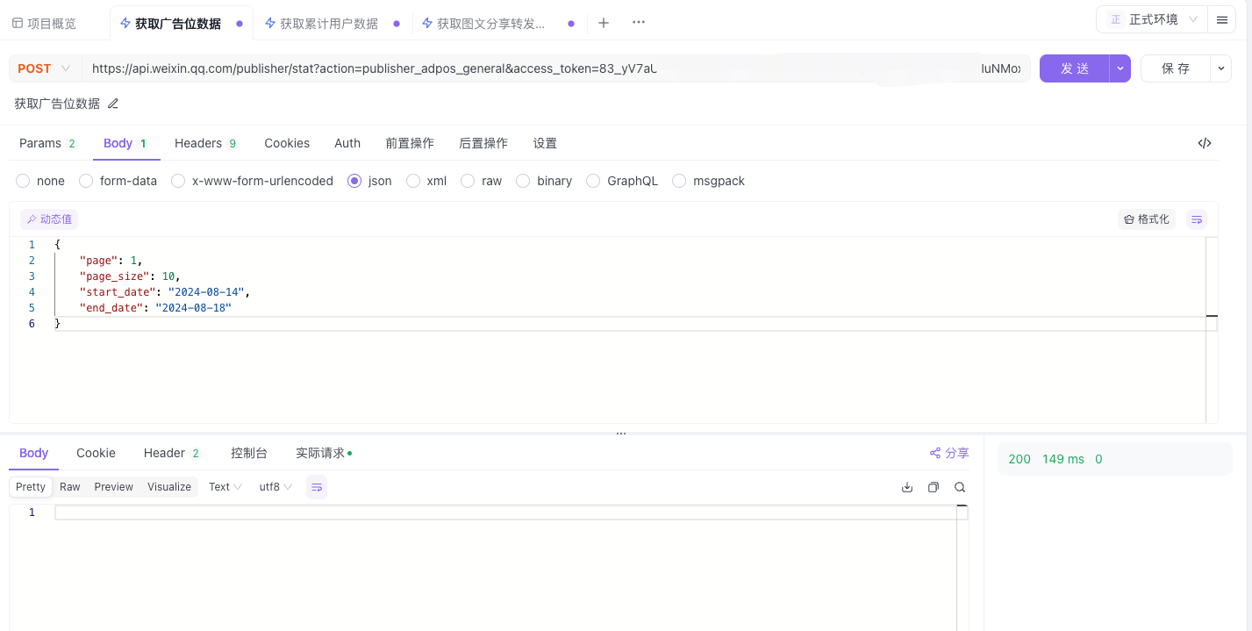Click the page_size line in JSON editor
1252x631 pixels.
[129, 276]
